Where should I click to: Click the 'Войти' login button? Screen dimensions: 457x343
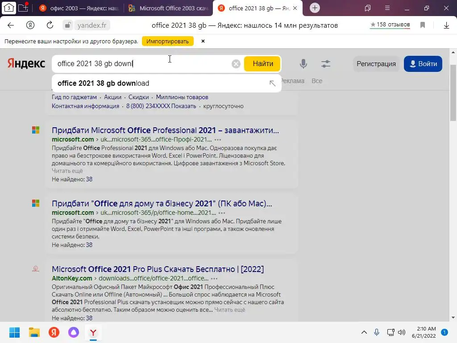423,64
